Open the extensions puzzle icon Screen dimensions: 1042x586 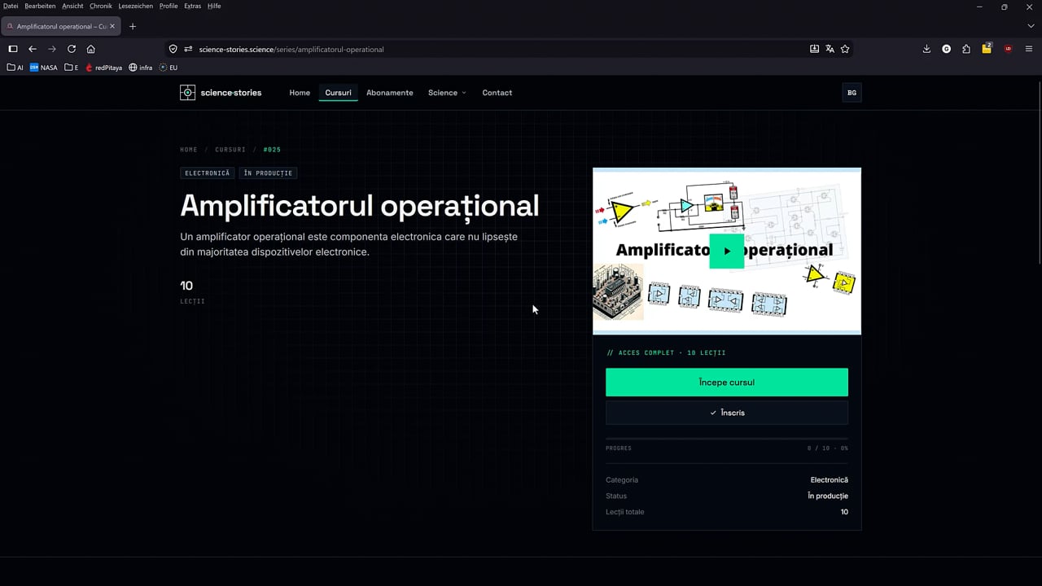(x=966, y=49)
